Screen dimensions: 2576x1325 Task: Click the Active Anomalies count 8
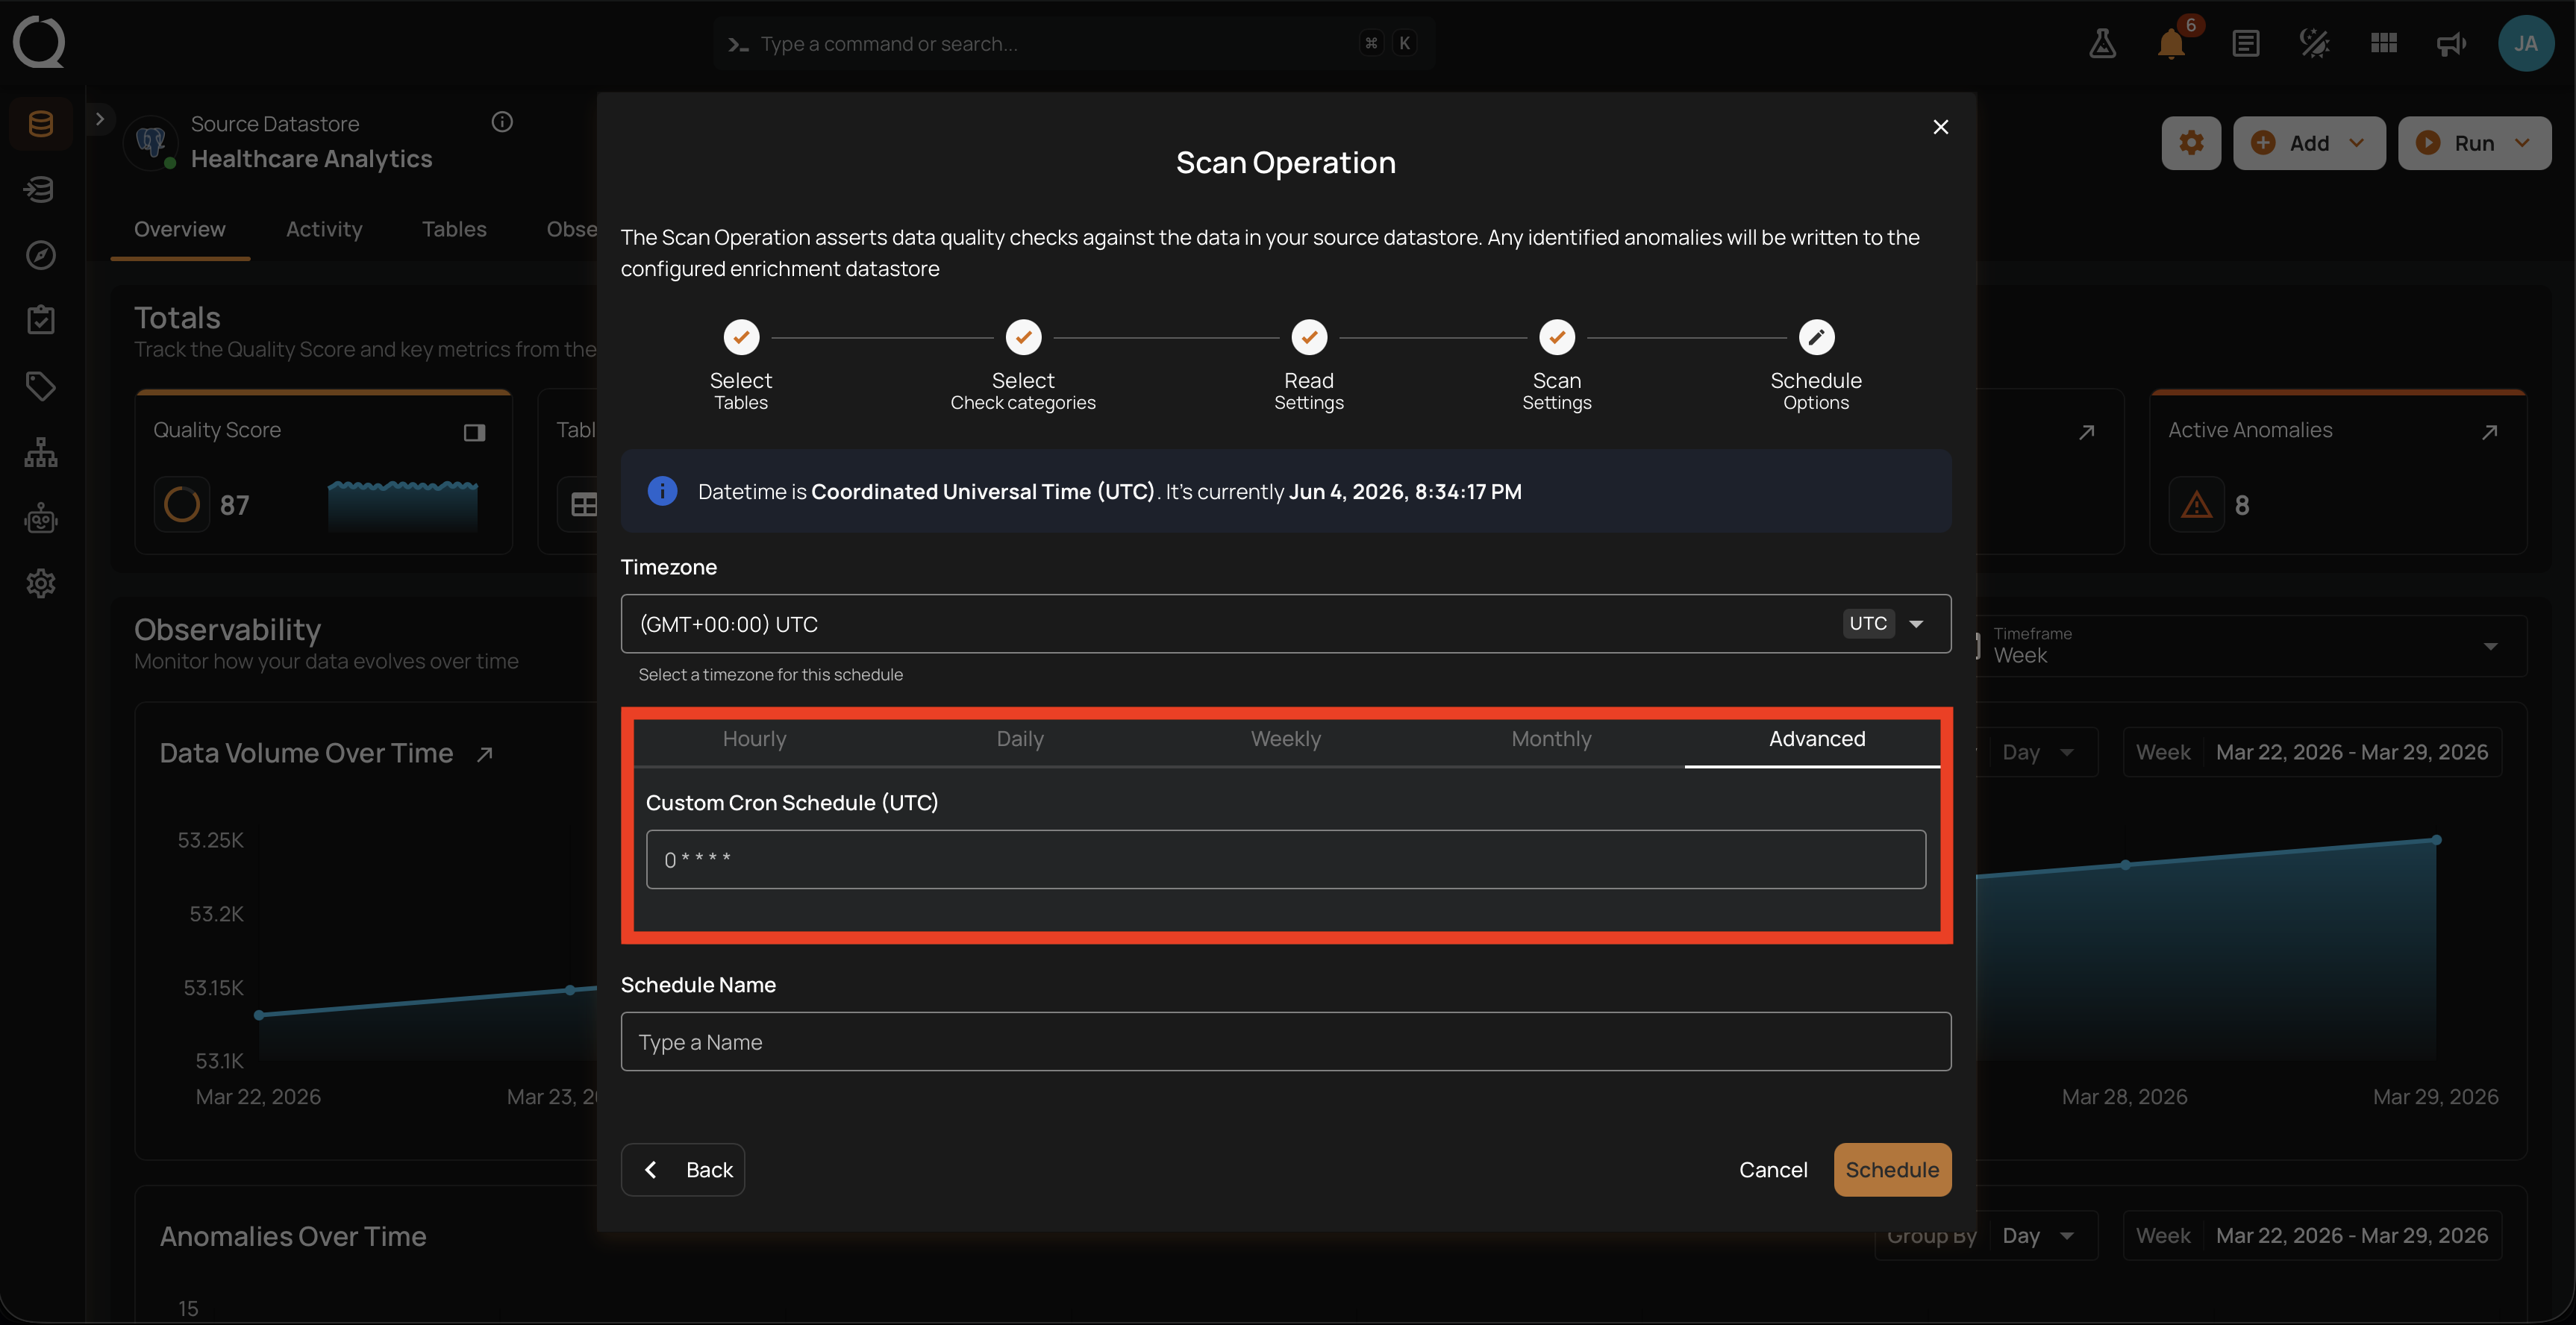tap(2242, 505)
